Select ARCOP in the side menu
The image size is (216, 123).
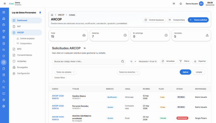click(x=27, y=33)
